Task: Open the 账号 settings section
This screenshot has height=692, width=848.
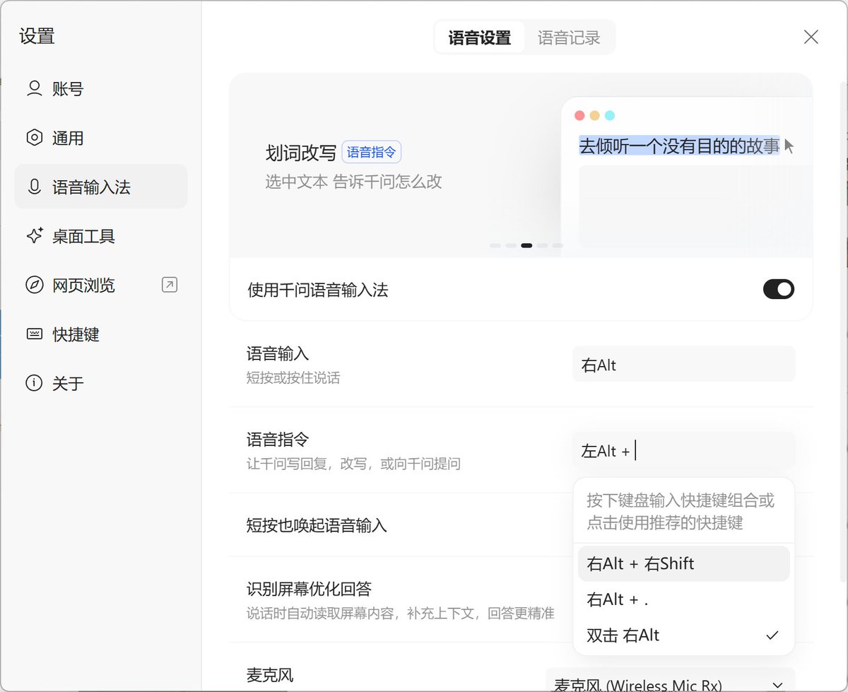Action: 101,89
